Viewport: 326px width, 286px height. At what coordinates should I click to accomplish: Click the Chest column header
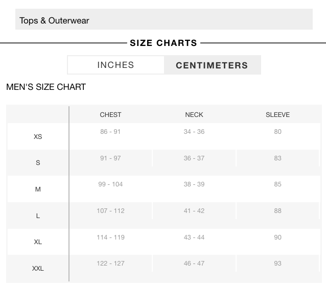coord(110,115)
